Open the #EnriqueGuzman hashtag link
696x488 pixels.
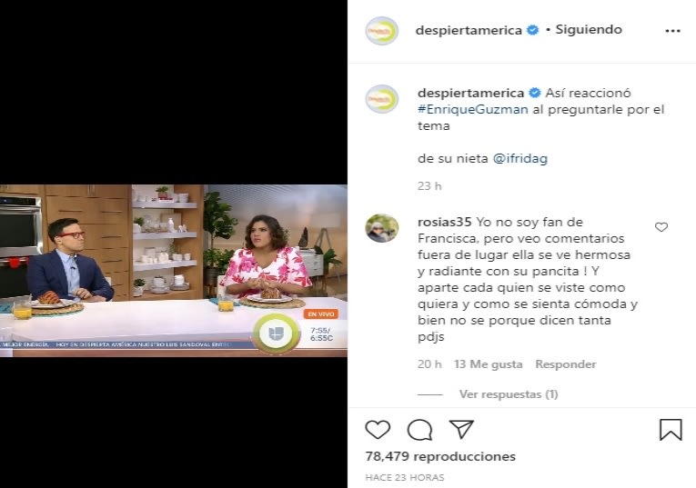473,109
